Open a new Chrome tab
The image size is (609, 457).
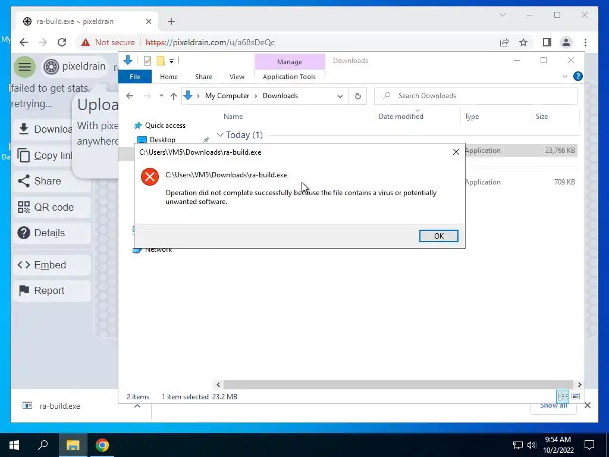point(171,21)
